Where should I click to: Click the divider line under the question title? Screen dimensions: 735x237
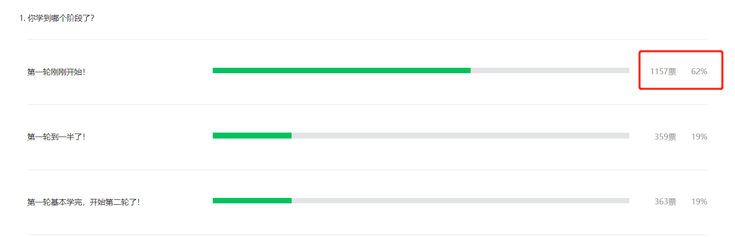(367, 39)
